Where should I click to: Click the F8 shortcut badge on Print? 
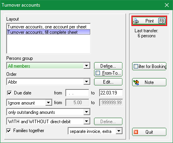click(162, 21)
